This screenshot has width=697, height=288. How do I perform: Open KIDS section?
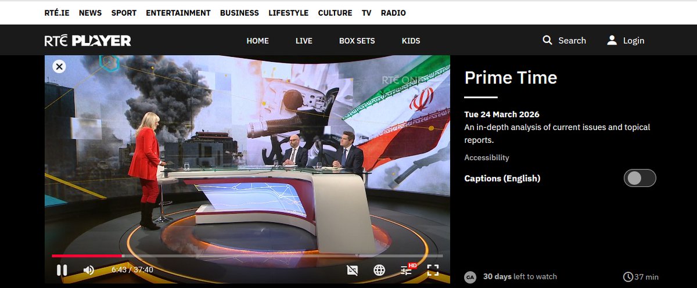coord(411,41)
